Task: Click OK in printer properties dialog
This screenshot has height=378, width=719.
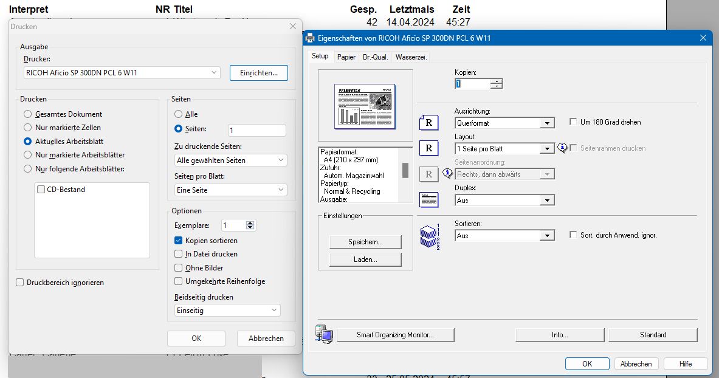Action: point(587,364)
